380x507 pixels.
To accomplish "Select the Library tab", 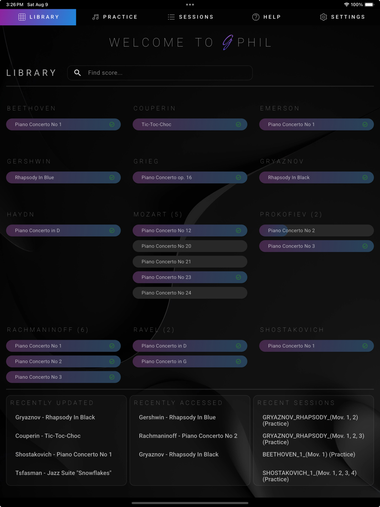I will pos(38,17).
